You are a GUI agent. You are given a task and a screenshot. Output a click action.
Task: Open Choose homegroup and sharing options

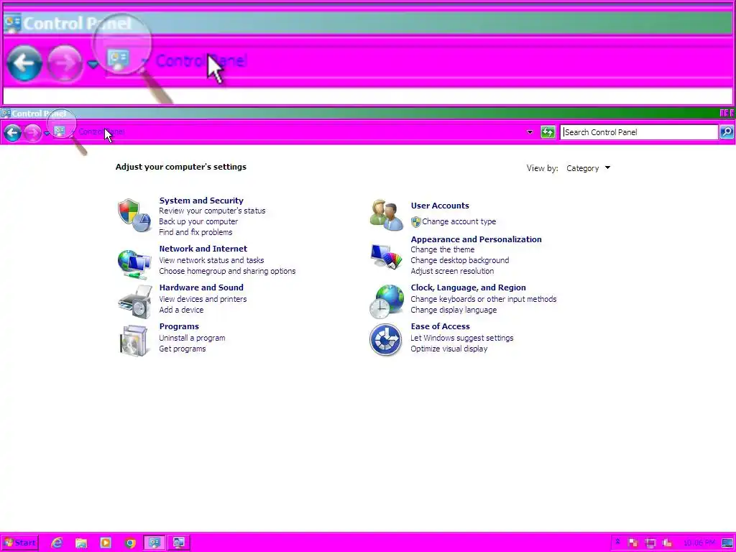point(227,271)
